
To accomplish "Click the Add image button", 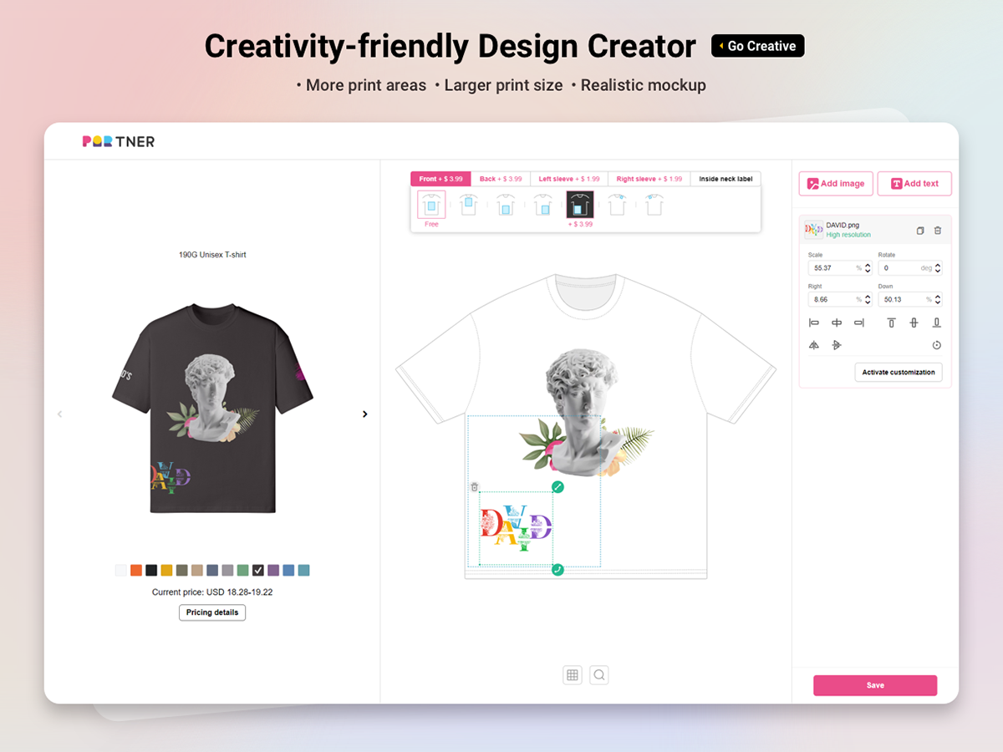I will point(836,184).
